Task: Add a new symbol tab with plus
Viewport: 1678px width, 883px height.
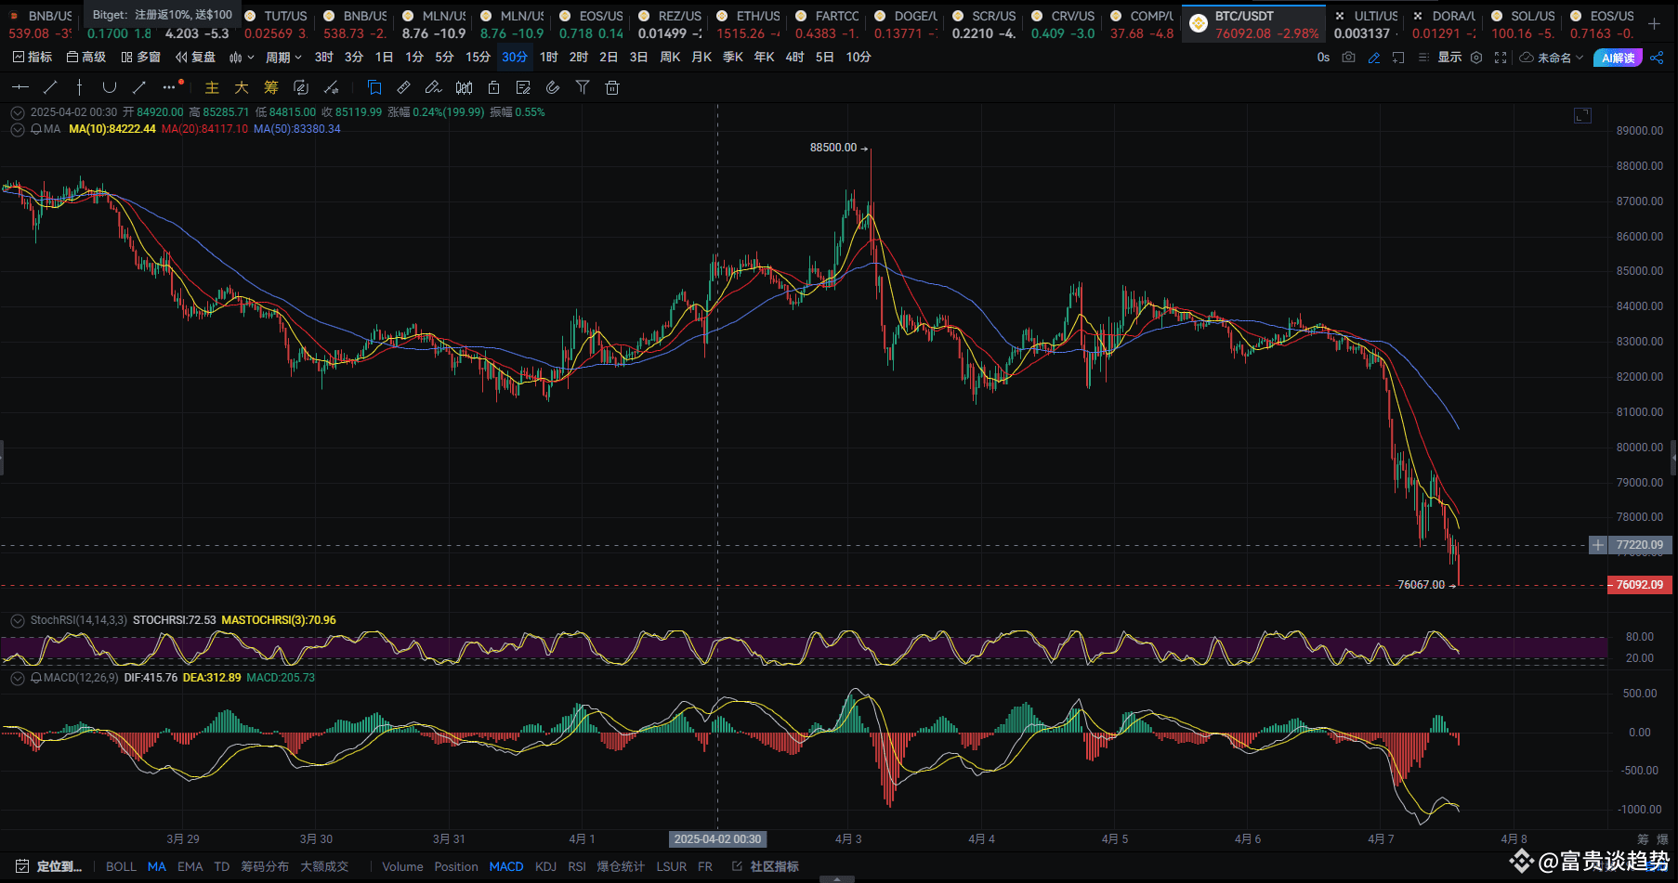Action: 1655,24
